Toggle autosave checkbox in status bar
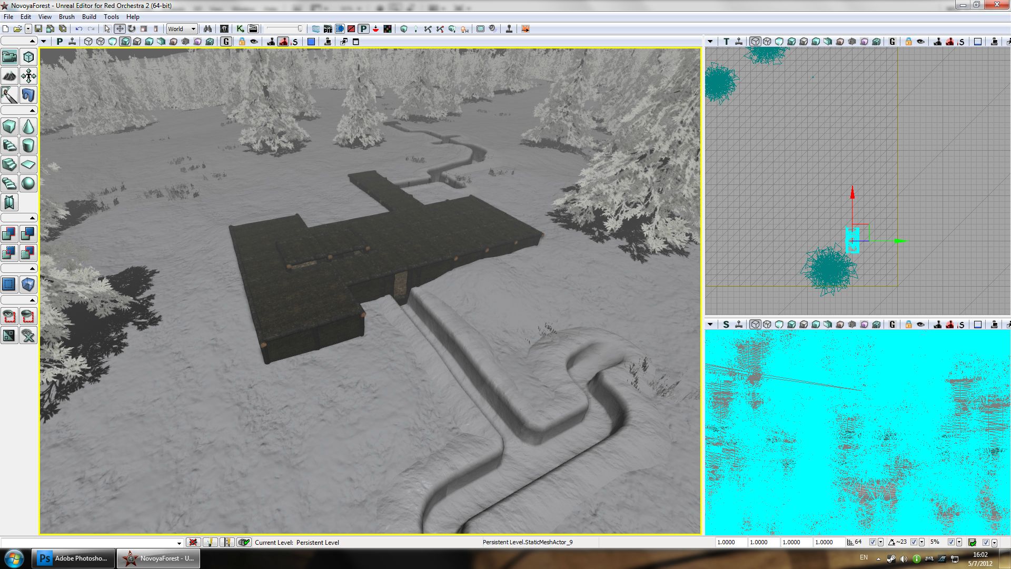Screen dimensions: 1011x569 986,542
